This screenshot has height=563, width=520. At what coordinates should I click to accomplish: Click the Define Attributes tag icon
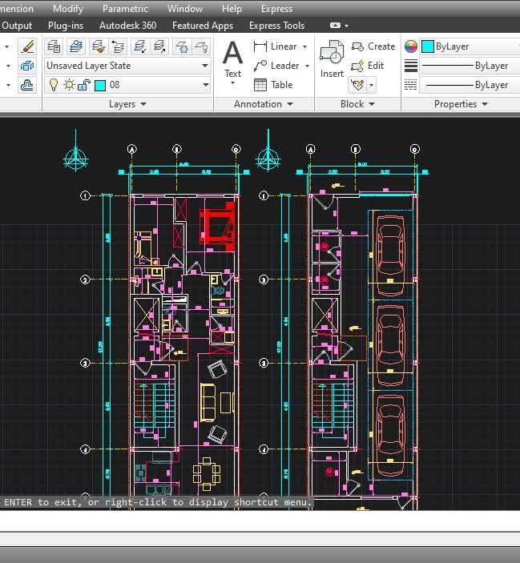point(357,85)
